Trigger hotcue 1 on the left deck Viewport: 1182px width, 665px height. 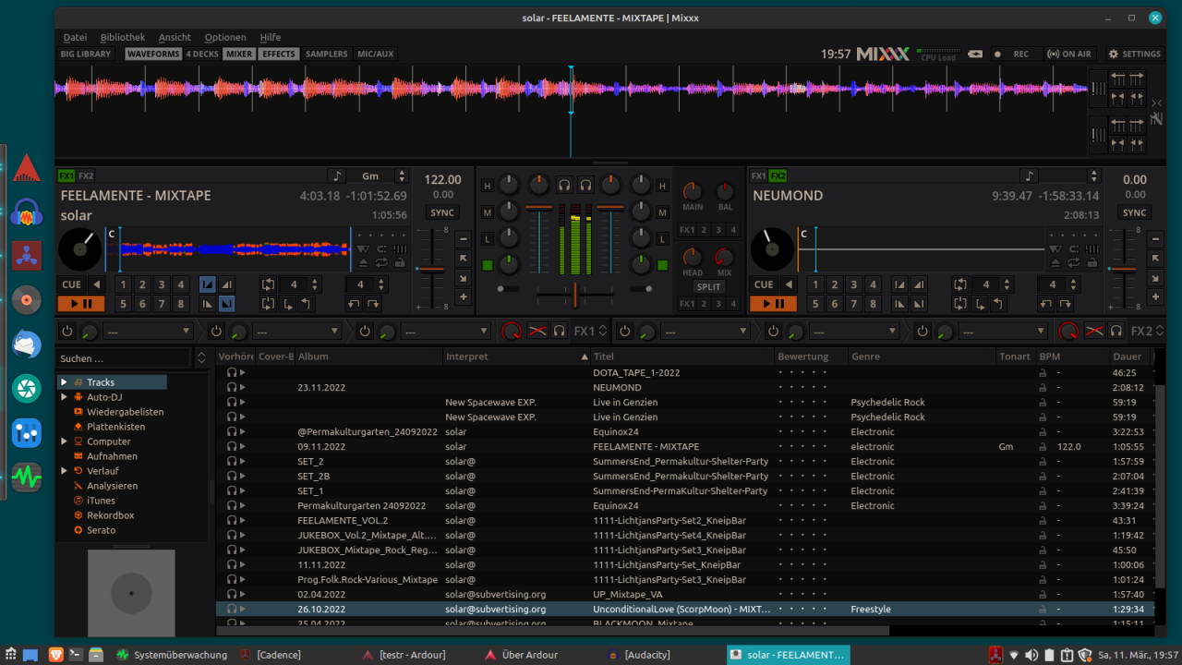point(122,284)
